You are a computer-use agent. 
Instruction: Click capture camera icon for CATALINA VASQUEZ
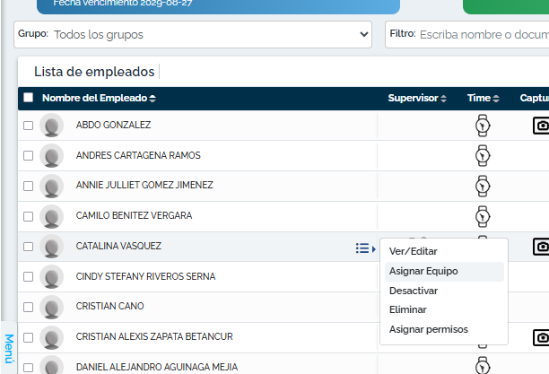click(x=541, y=247)
